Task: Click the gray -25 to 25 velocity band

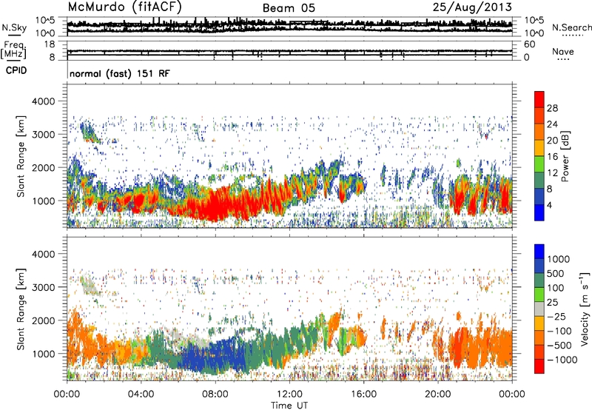Action: click(539, 309)
